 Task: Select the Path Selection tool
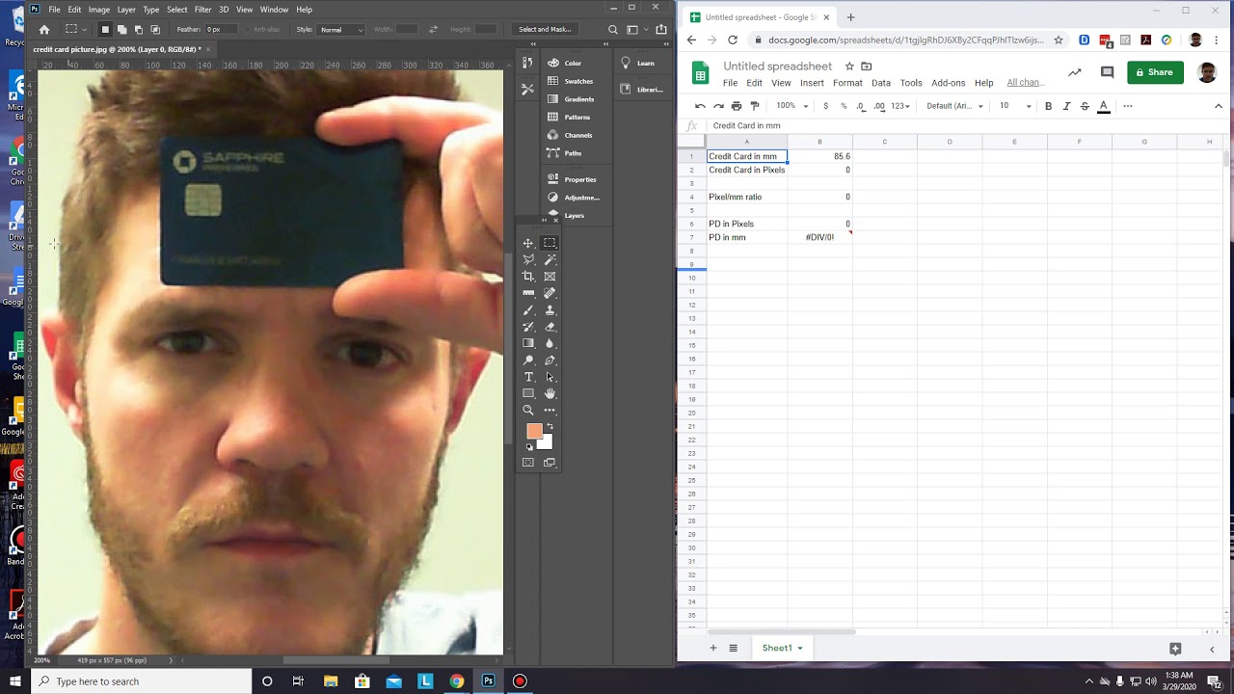(x=550, y=377)
